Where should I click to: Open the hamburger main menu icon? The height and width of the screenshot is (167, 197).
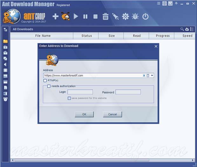[x=159, y=3]
